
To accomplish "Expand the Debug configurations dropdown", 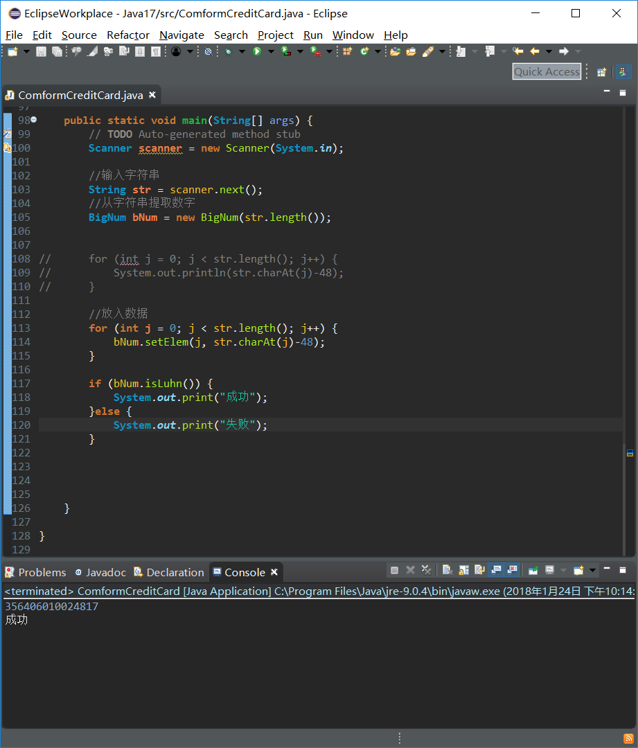I will coord(242,51).
